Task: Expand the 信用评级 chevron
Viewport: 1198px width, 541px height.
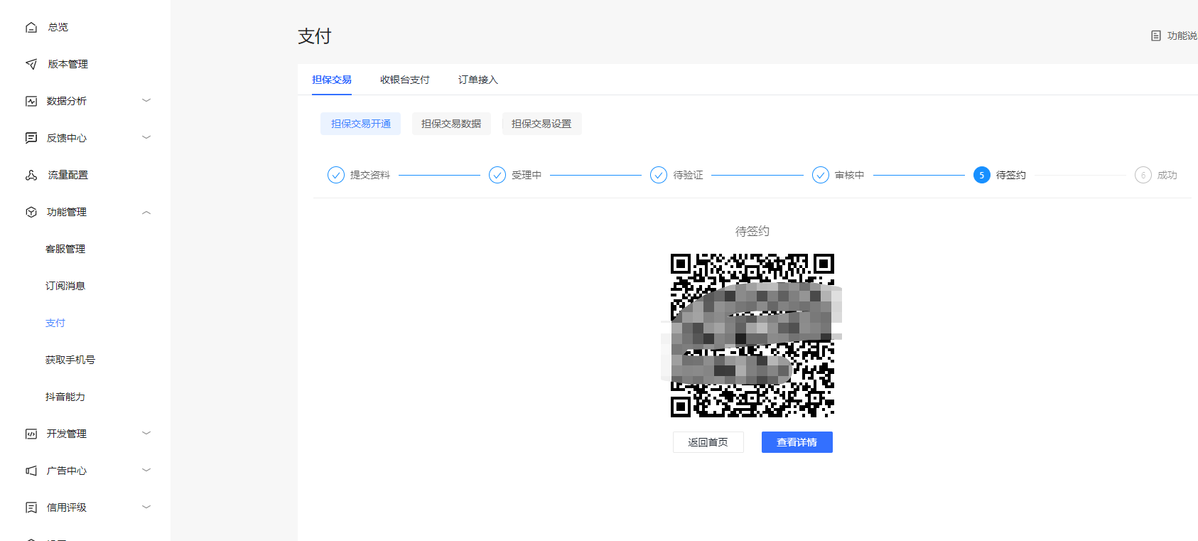Action: coord(146,507)
